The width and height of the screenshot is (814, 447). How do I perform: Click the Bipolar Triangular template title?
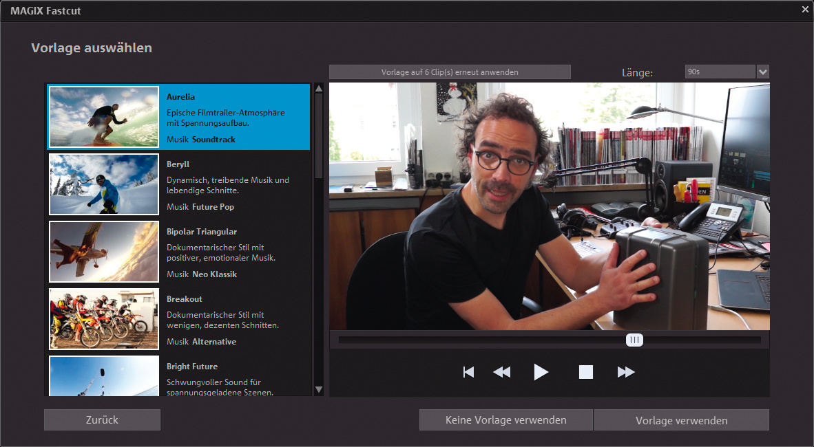[201, 232]
